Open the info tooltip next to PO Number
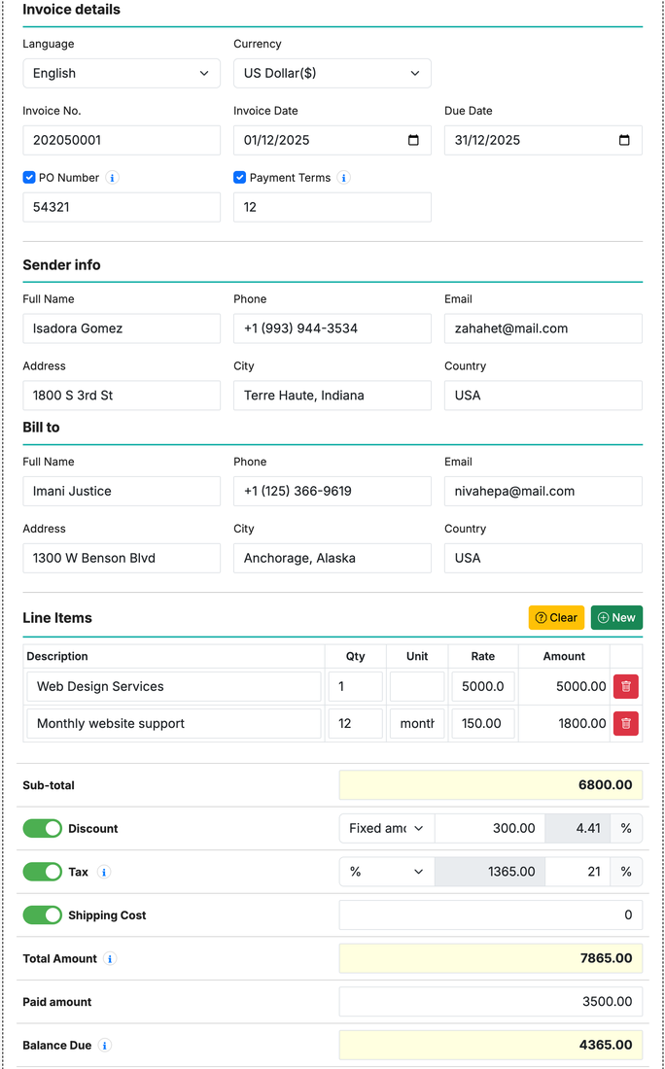665x1069 pixels. pos(113,178)
